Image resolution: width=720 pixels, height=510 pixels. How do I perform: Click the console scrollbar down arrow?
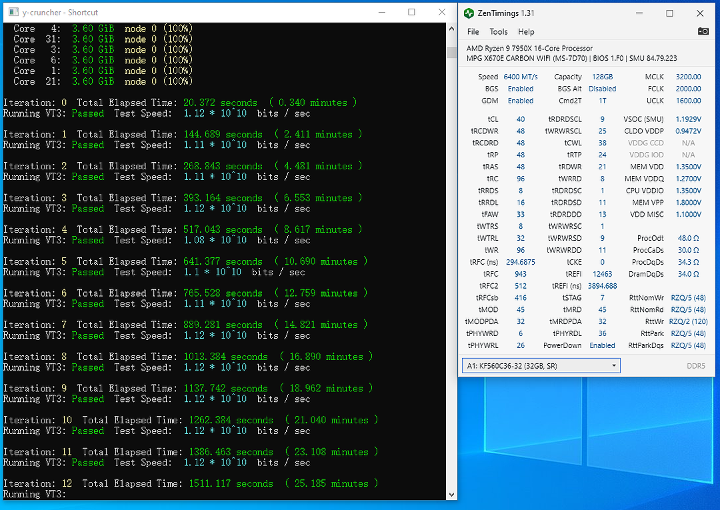(x=451, y=494)
